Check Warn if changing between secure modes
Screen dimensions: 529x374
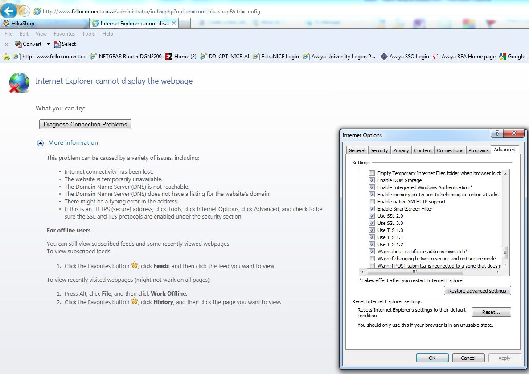click(x=372, y=258)
